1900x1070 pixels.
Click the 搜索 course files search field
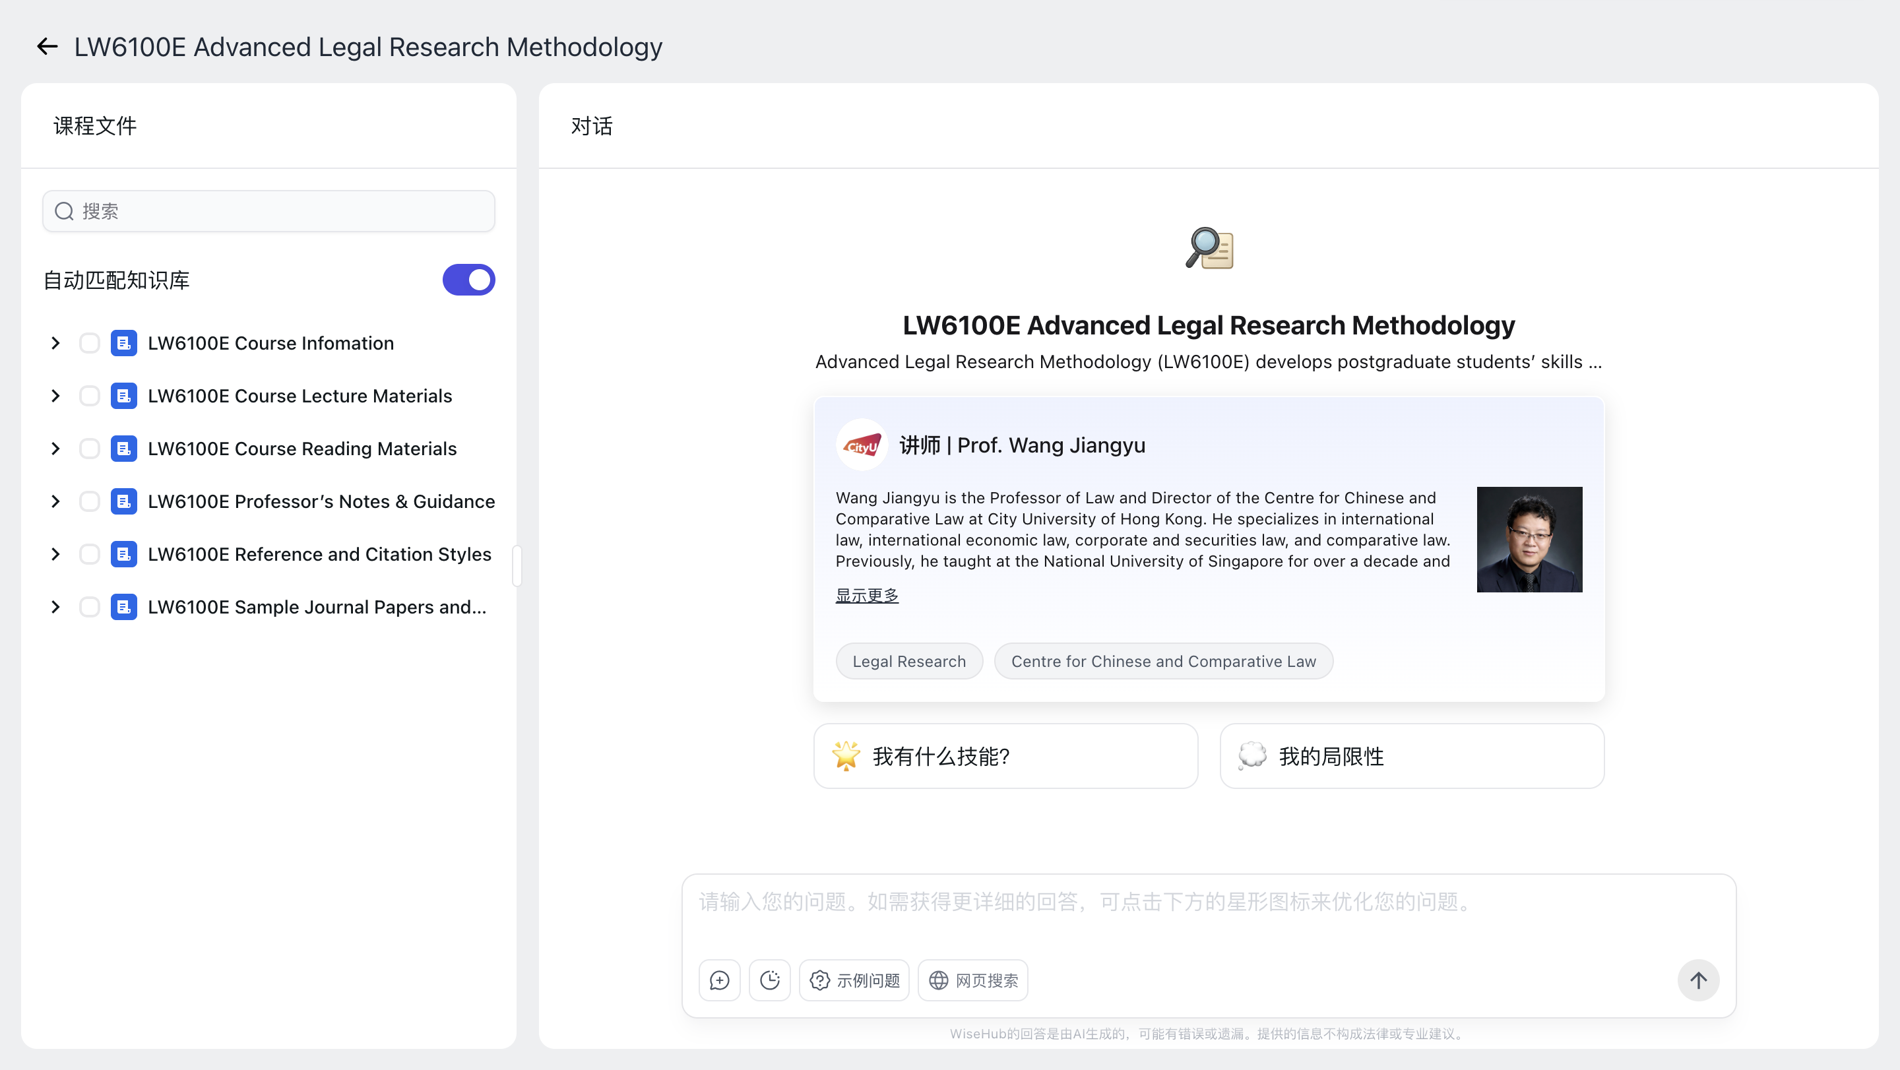coord(269,212)
